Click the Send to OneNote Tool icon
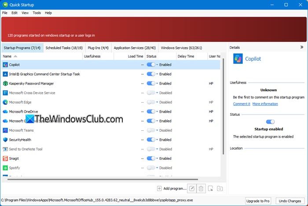The width and height of the screenshot is (308, 206). pyautogui.click(x=5, y=149)
